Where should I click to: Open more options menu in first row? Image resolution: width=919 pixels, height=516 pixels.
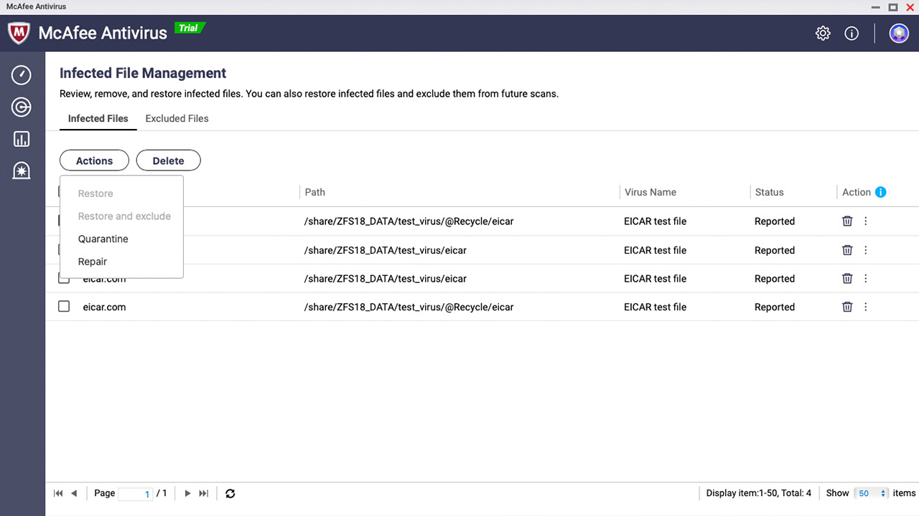click(866, 221)
